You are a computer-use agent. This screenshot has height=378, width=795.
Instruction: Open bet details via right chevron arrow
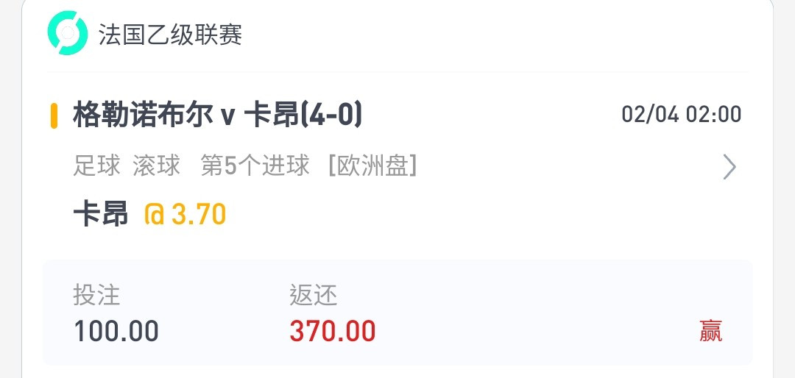(x=729, y=167)
